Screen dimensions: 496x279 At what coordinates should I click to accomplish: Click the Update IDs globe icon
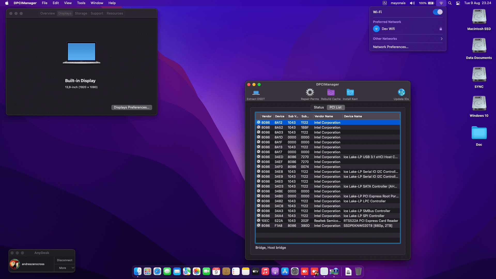pyautogui.click(x=401, y=92)
